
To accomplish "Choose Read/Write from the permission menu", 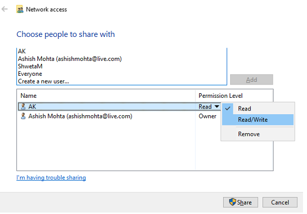I will [x=253, y=120].
